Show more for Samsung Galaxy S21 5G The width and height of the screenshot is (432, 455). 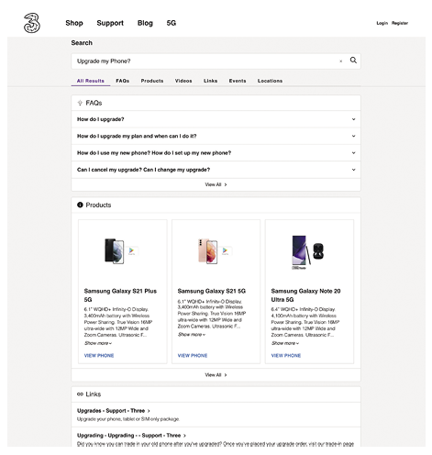192,335
